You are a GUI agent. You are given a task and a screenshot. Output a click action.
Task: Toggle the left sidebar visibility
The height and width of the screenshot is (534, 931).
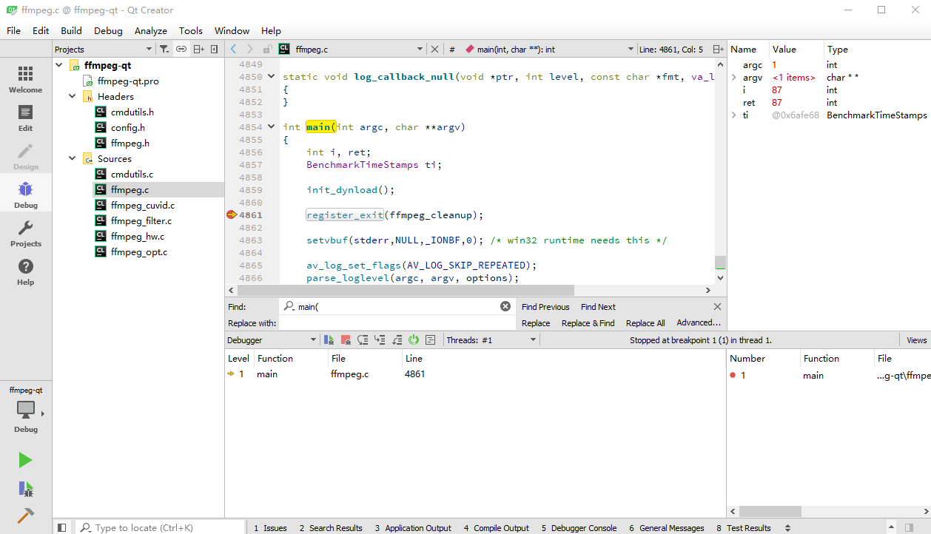point(62,527)
